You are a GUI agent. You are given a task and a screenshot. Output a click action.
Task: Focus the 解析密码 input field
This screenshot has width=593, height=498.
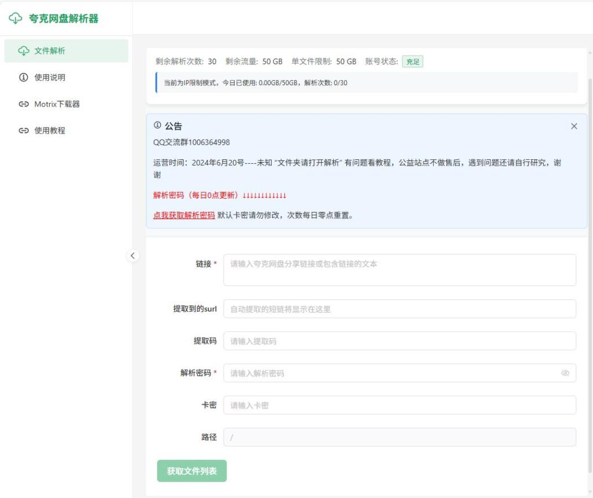pyautogui.click(x=400, y=373)
